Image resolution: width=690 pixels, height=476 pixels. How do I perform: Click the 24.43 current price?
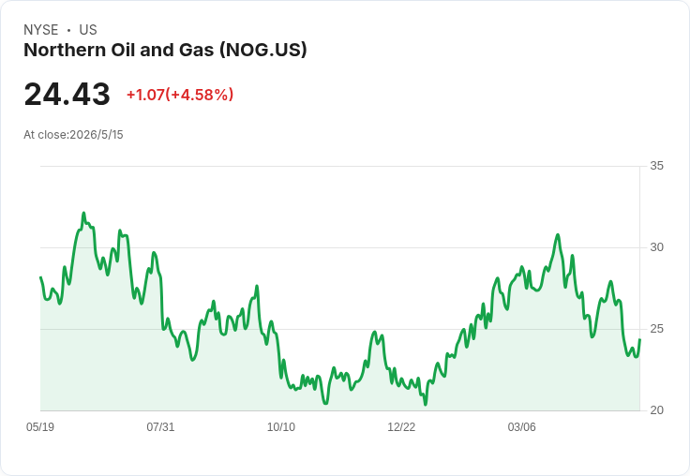pyautogui.click(x=67, y=94)
